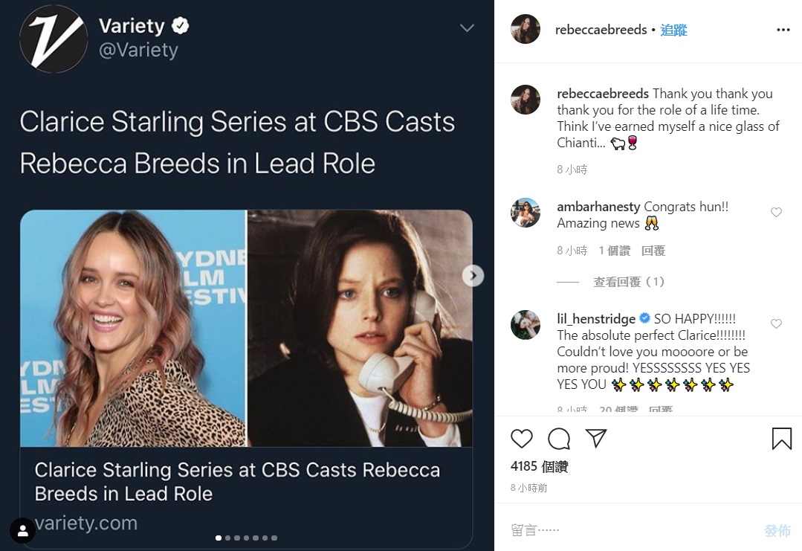The width and height of the screenshot is (802, 551).
Task: Share the post via paper plane icon
Action: 596,438
